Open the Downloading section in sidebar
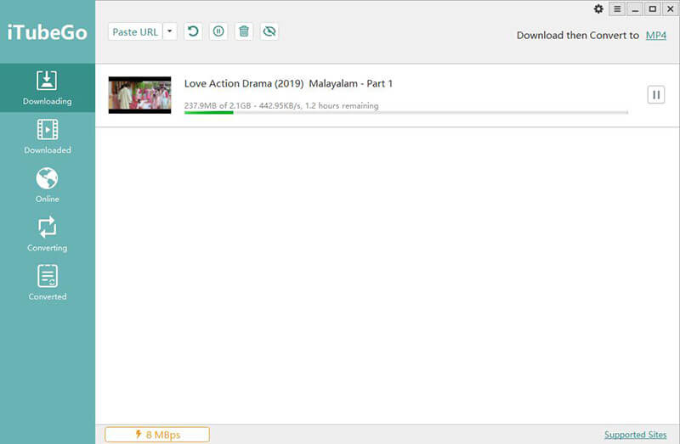This screenshot has width=680, height=444. coord(48,88)
